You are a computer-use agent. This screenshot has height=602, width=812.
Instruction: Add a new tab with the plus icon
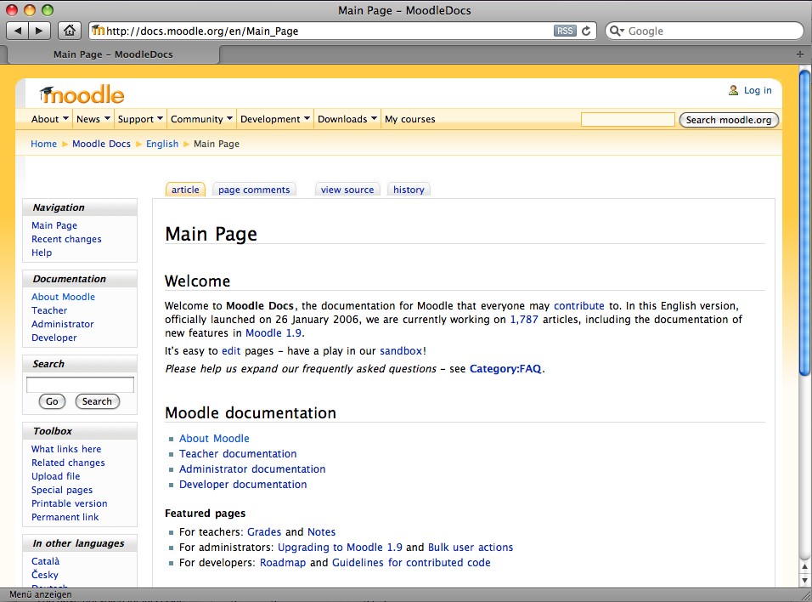click(x=800, y=54)
